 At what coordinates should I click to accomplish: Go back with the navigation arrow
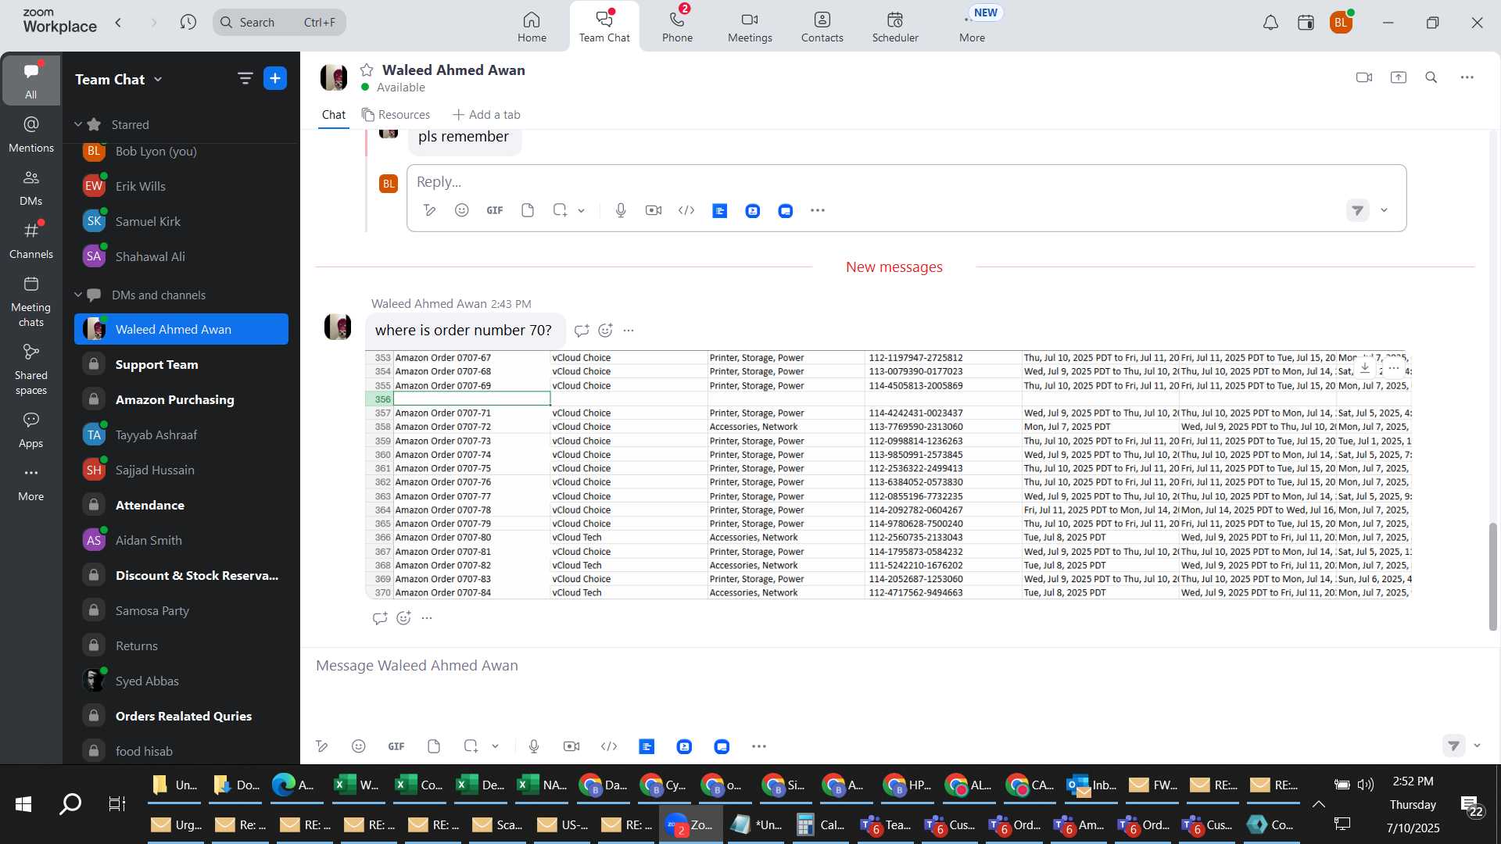coord(119,23)
